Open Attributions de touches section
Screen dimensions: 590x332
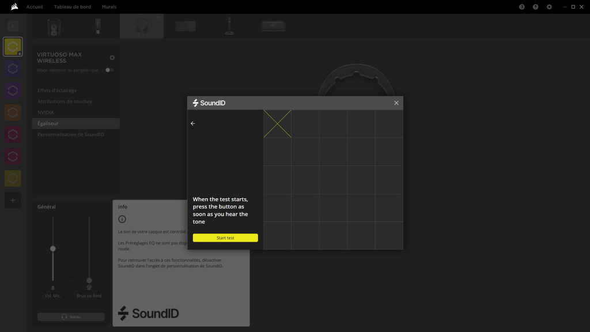pyautogui.click(x=65, y=101)
